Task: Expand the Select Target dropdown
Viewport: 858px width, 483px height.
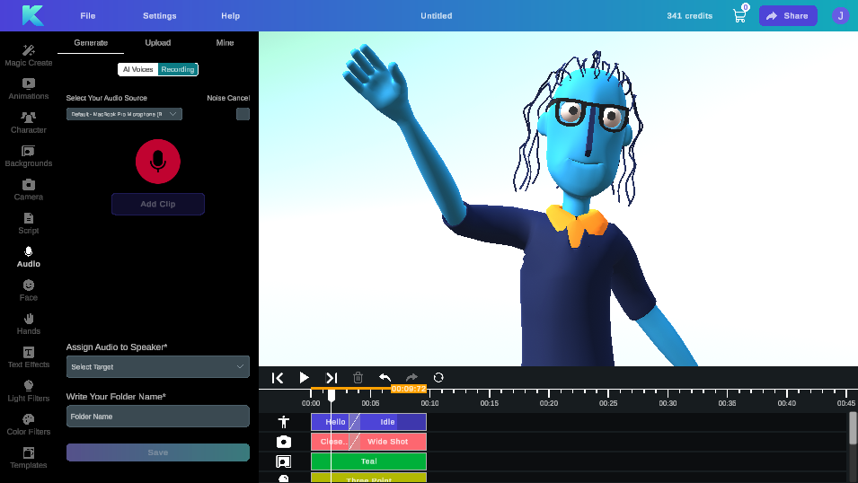Action: [x=158, y=366]
